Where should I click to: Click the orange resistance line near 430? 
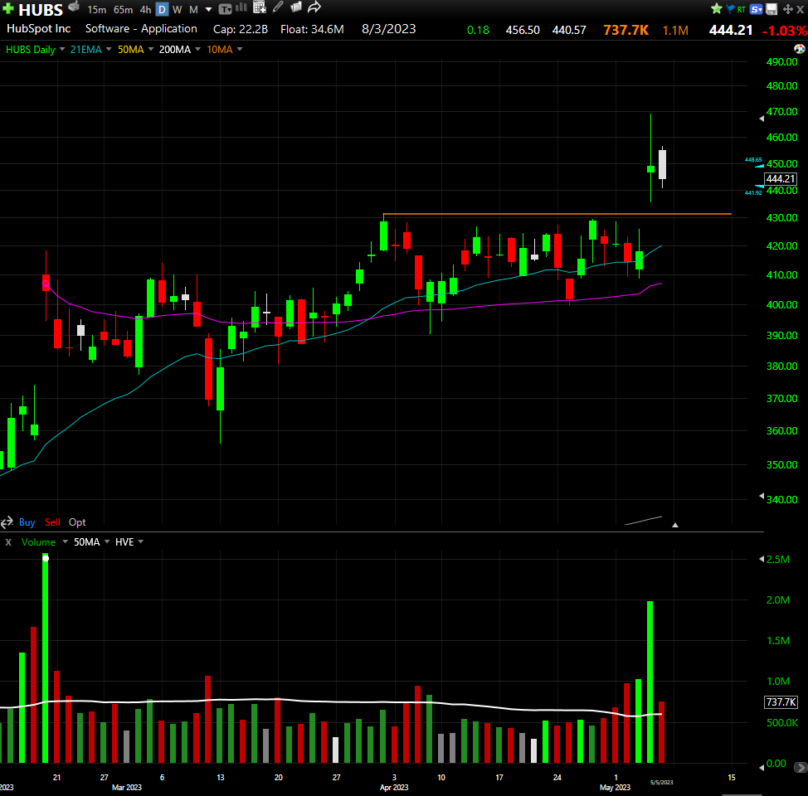click(557, 214)
